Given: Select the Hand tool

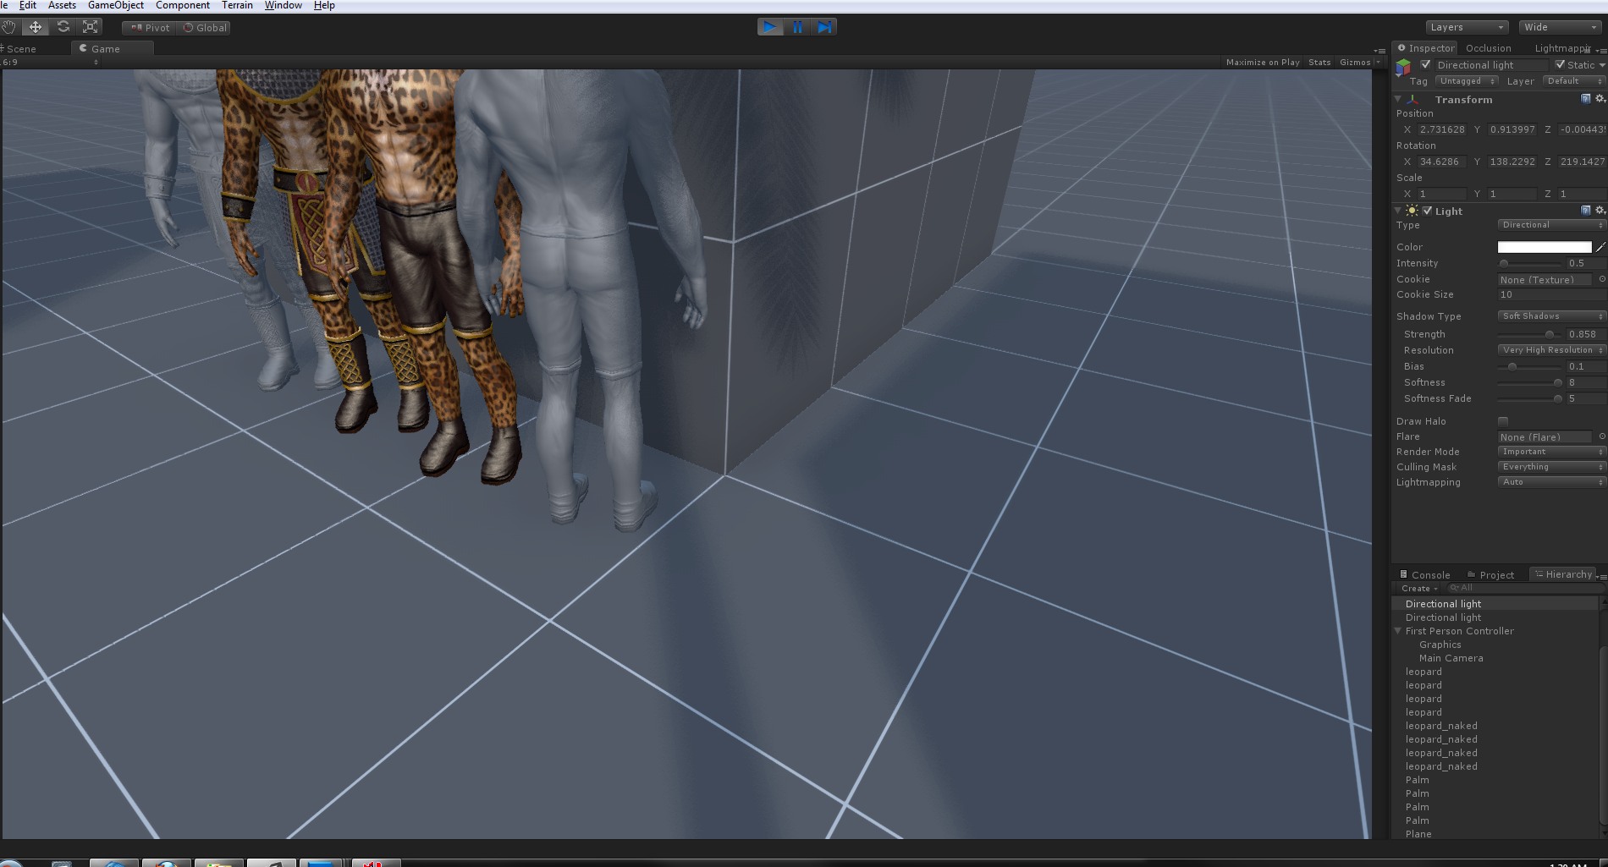Looking at the screenshot, I should [x=8, y=26].
